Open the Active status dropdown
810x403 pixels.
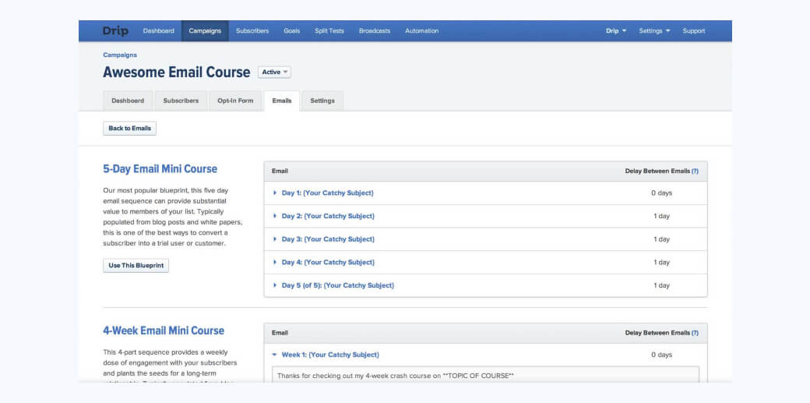274,72
